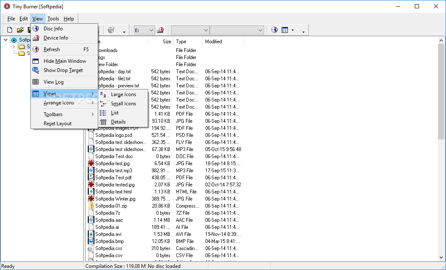Click the Disc Info toolbar icon
446x270 pixels.
(x=275, y=30)
